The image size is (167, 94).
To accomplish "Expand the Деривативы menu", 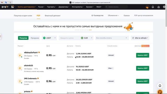I will [64, 7].
